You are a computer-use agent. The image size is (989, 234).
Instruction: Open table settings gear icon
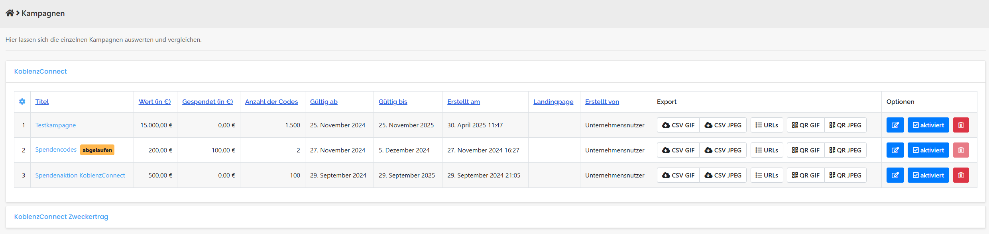point(22,101)
